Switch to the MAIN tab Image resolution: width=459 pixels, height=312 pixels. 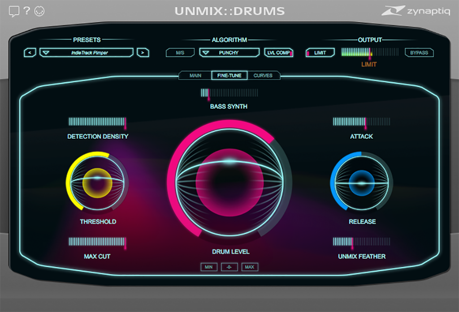coord(195,76)
